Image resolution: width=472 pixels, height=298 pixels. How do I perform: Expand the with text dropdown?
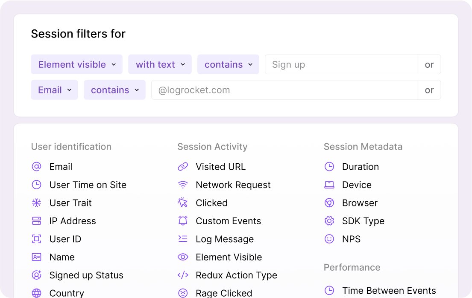pyautogui.click(x=160, y=64)
